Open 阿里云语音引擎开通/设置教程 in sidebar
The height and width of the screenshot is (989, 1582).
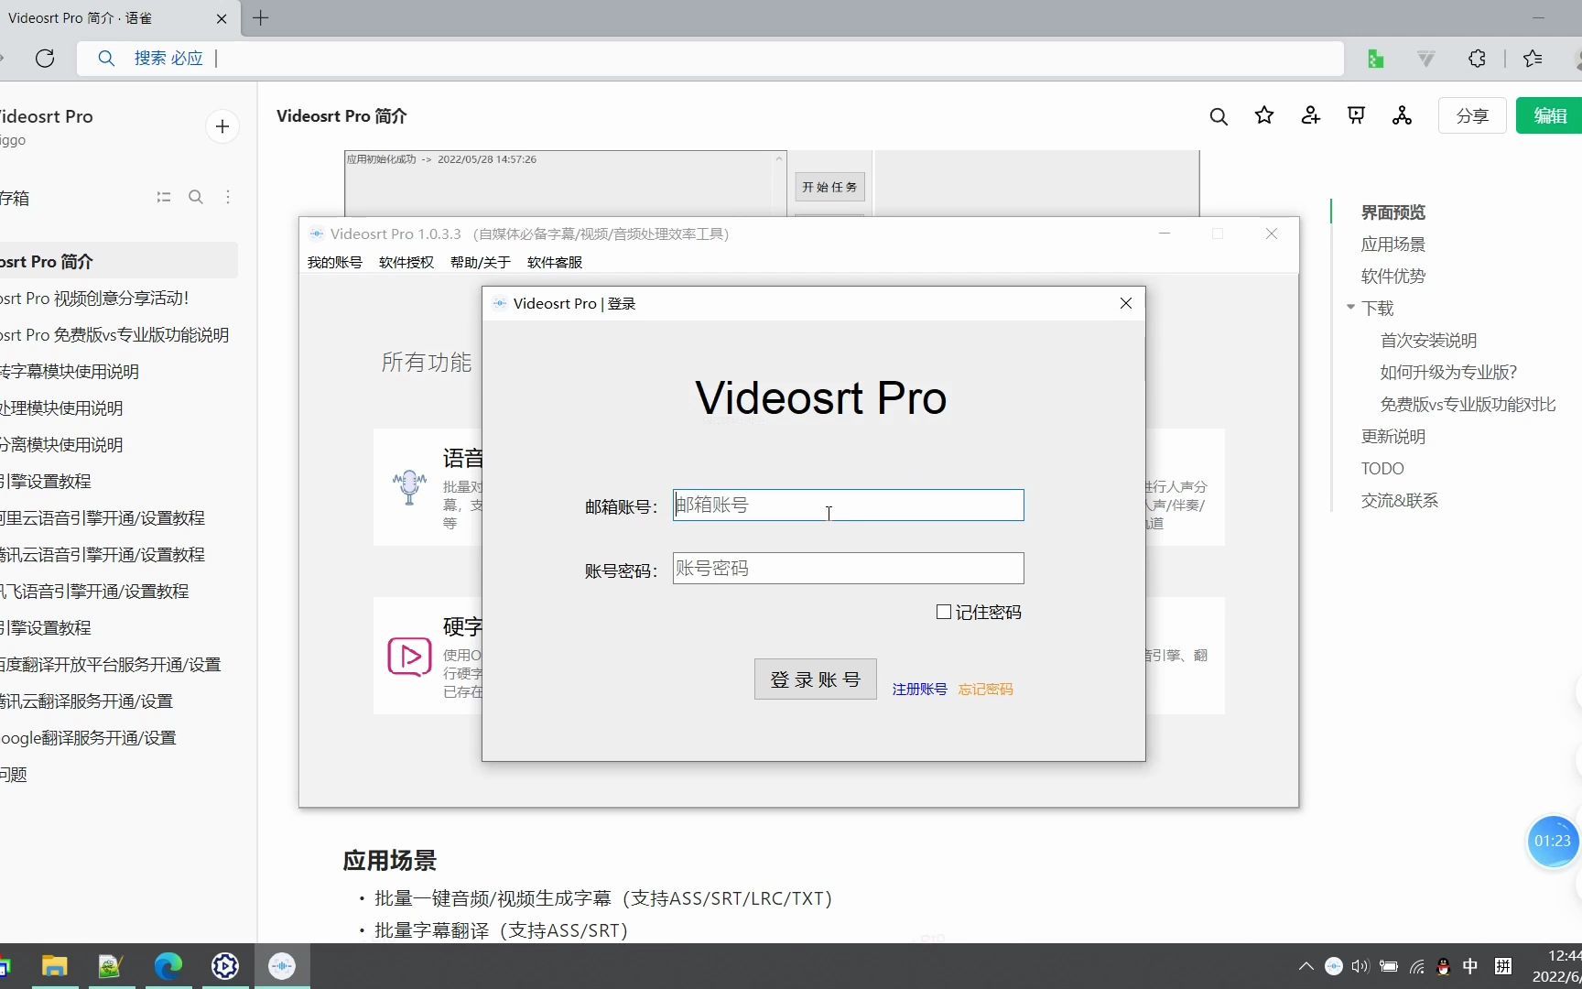click(103, 518)
